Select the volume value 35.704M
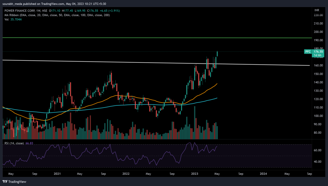Image resolution: width=328 pixels, height=186 pixels. point(16,19)
